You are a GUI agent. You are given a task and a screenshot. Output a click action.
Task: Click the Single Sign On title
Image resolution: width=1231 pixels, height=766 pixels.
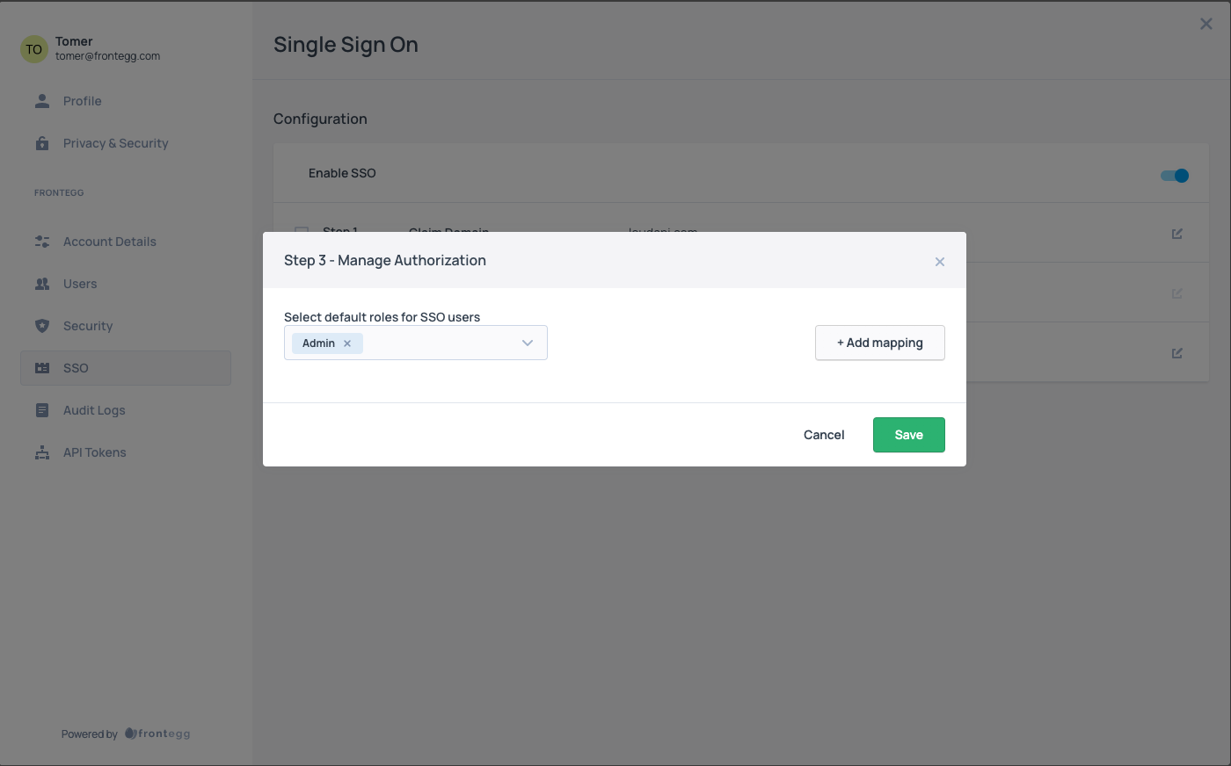point(346,45)
